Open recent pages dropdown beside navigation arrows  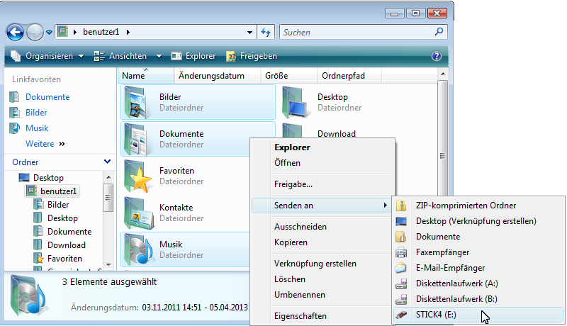pyautogui.click(x=49, y=33)
